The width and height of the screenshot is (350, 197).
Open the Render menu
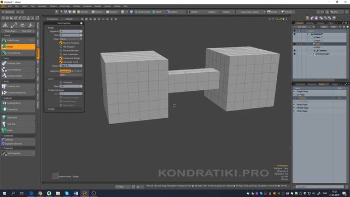pyautogui.click(x=98, y=6)
